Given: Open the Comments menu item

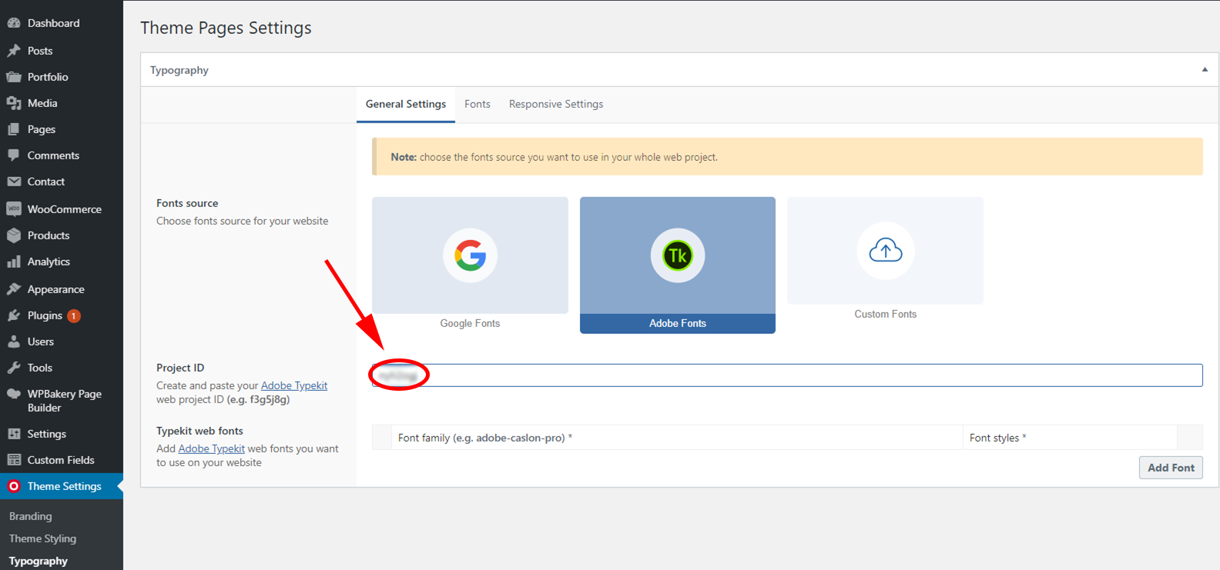Looking at the screenshot, I should (62, 155).
